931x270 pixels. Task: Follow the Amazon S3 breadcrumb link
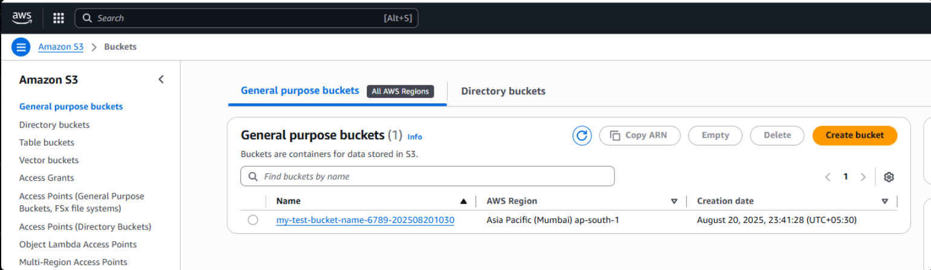[60, 47]
